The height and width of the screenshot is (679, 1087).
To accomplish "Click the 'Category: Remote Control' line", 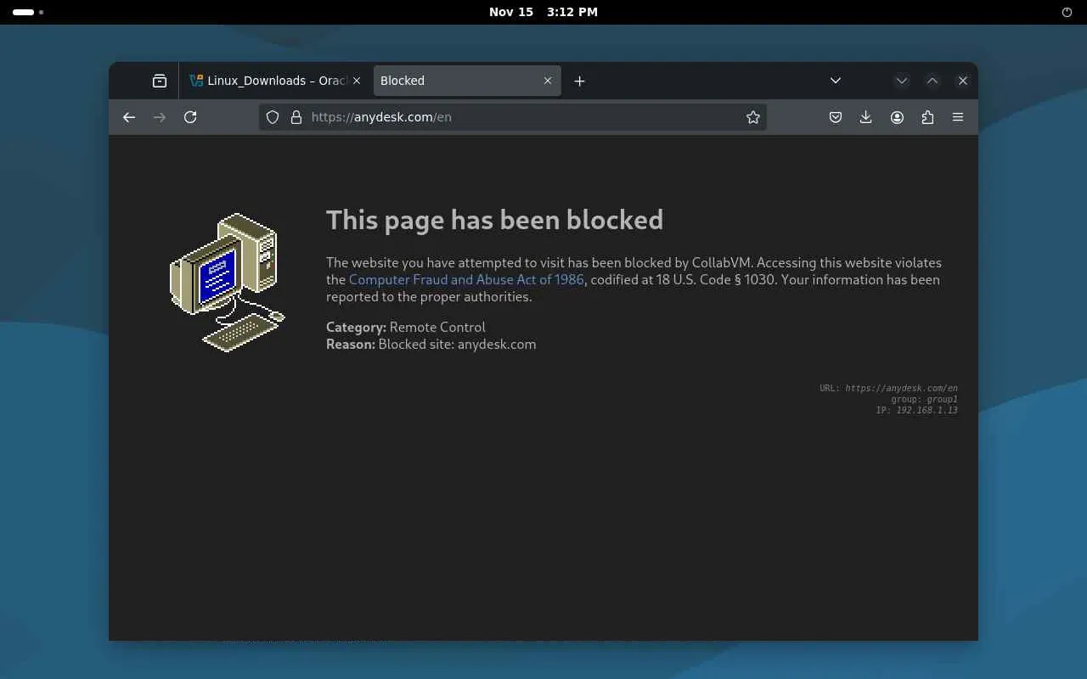I will [x=406, y=327].
